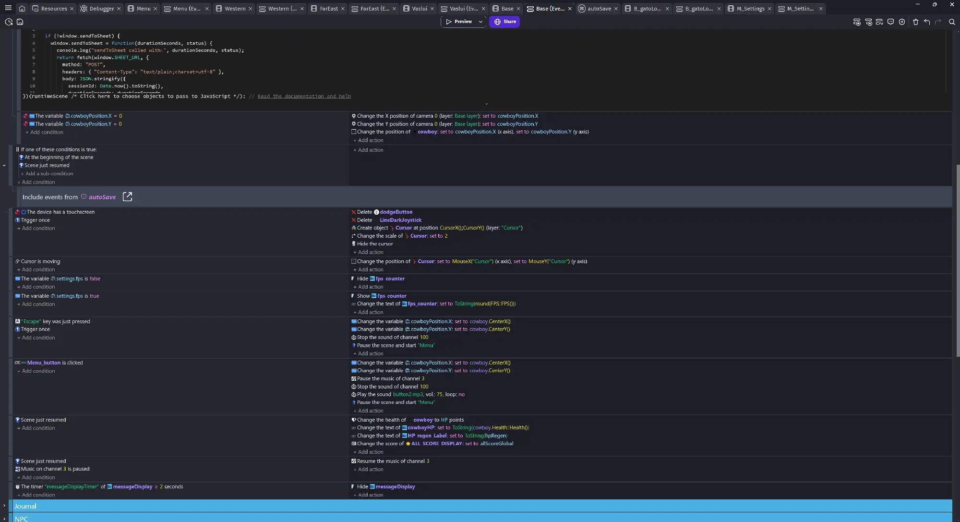The height and width of the screenshot is (522, 960).
Task: Search in events with magnifier icon
Action: click(x=952, y=22)
